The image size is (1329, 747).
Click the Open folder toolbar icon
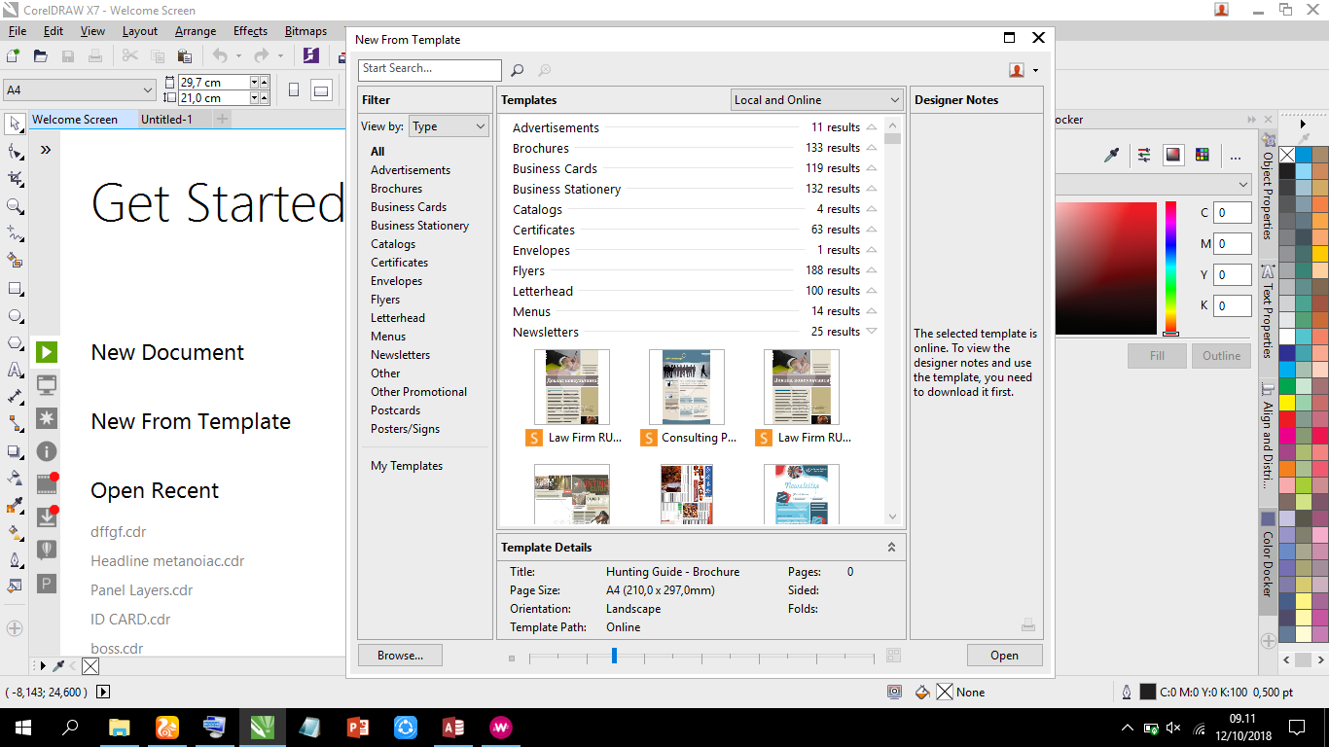tap(41, 56)
